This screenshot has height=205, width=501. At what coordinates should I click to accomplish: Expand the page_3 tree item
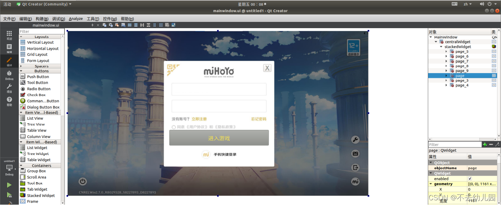click(x=446, y=80)
